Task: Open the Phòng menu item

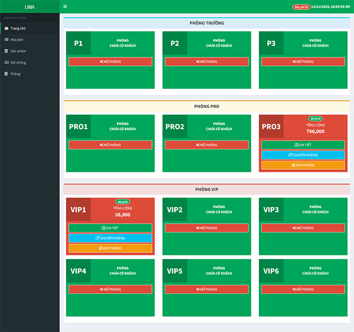Action: click(x=30, y=74)
